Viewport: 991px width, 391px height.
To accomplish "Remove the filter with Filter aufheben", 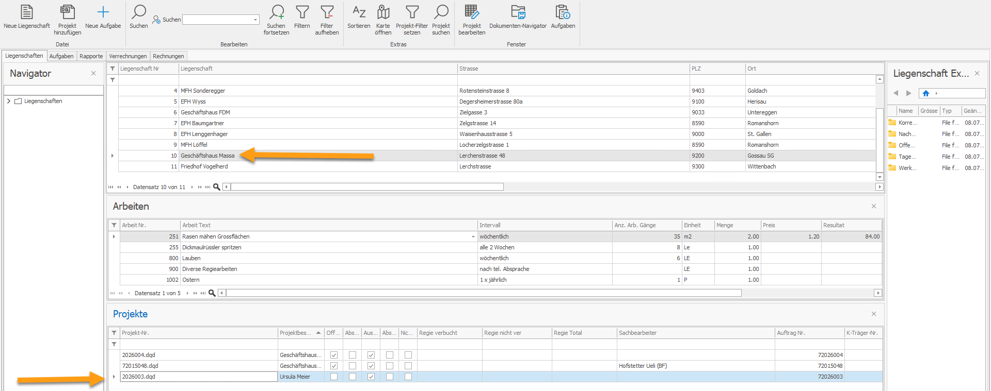I will coord(327,20).
